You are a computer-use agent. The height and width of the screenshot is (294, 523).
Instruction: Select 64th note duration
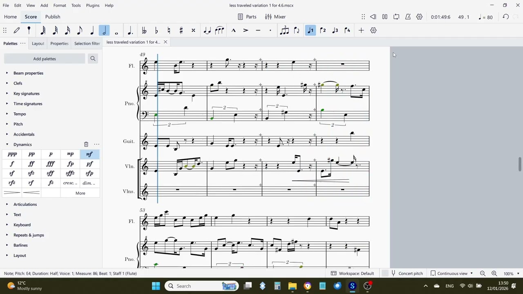[x=43, y=30]
